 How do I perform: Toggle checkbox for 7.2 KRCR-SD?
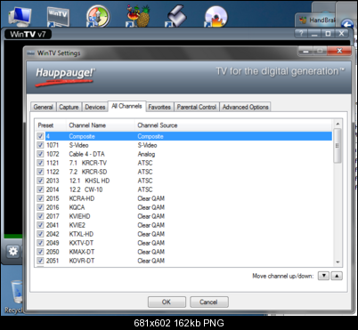[x=40, y=172]
